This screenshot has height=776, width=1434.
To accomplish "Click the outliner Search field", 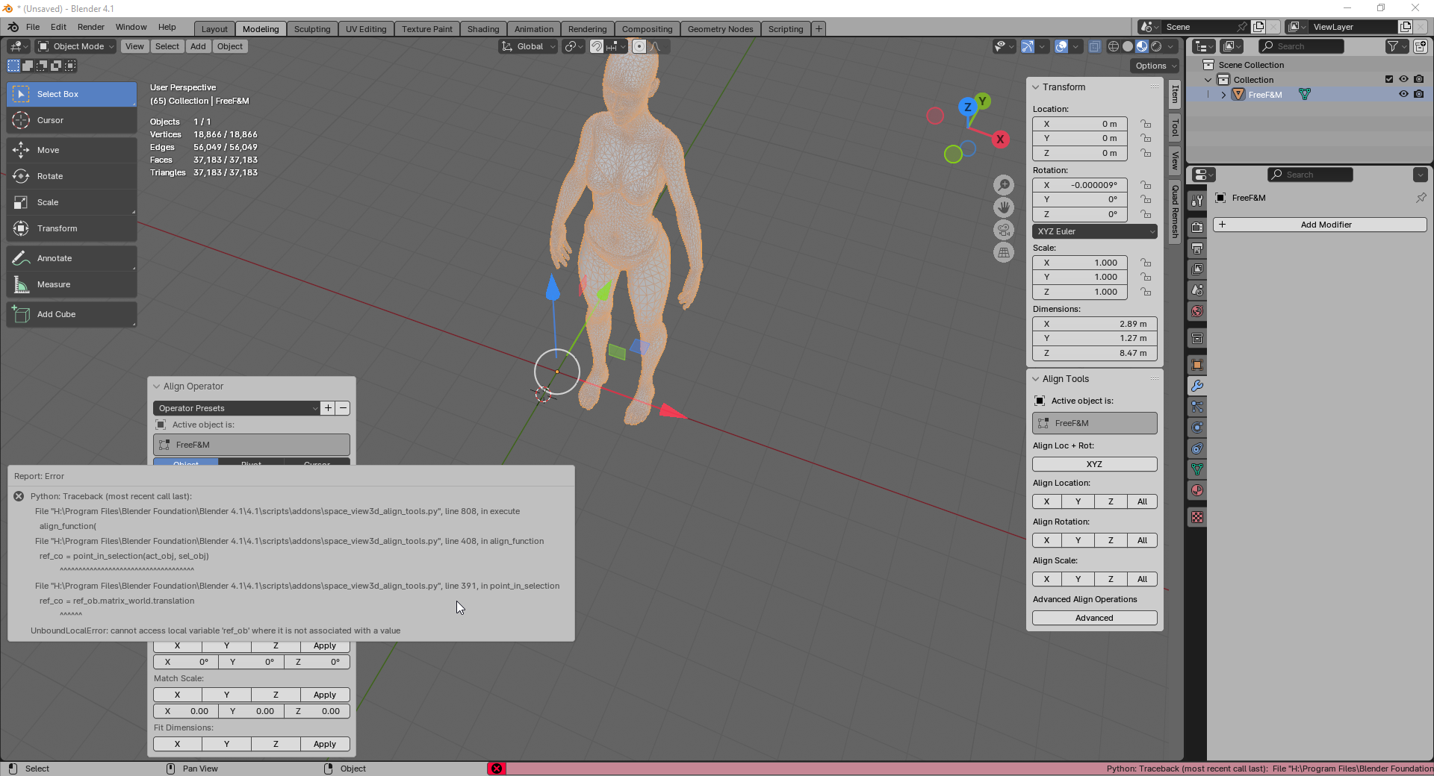I will 1301,46.
